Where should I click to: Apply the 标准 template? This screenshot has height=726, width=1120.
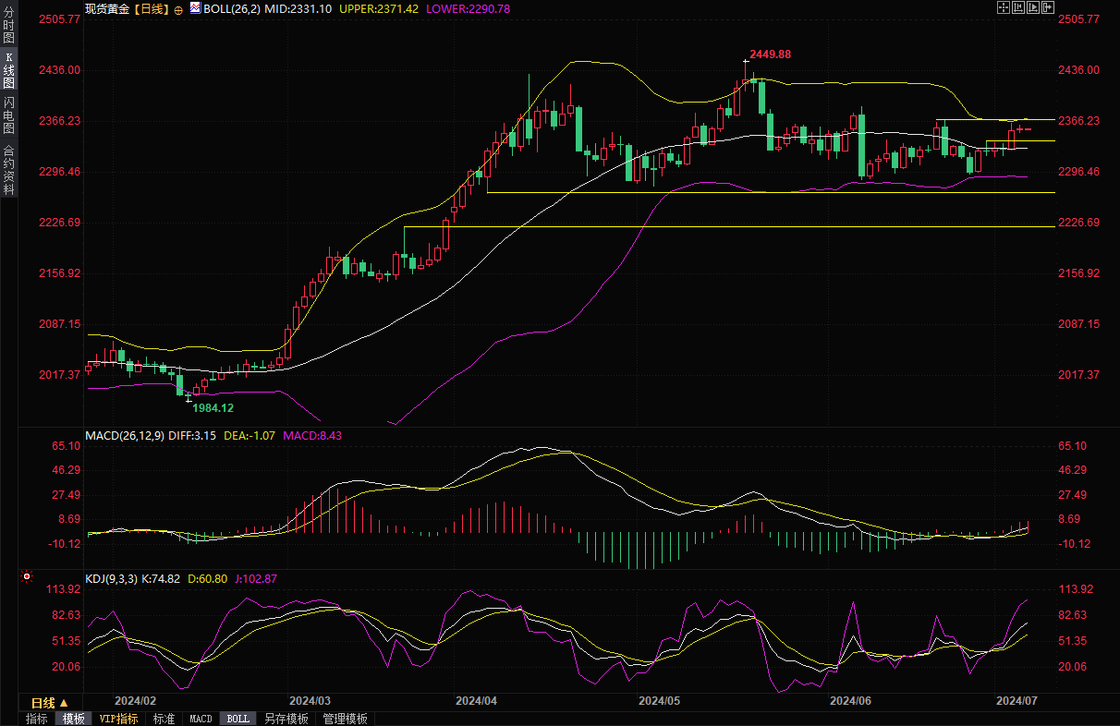[164, 719]
